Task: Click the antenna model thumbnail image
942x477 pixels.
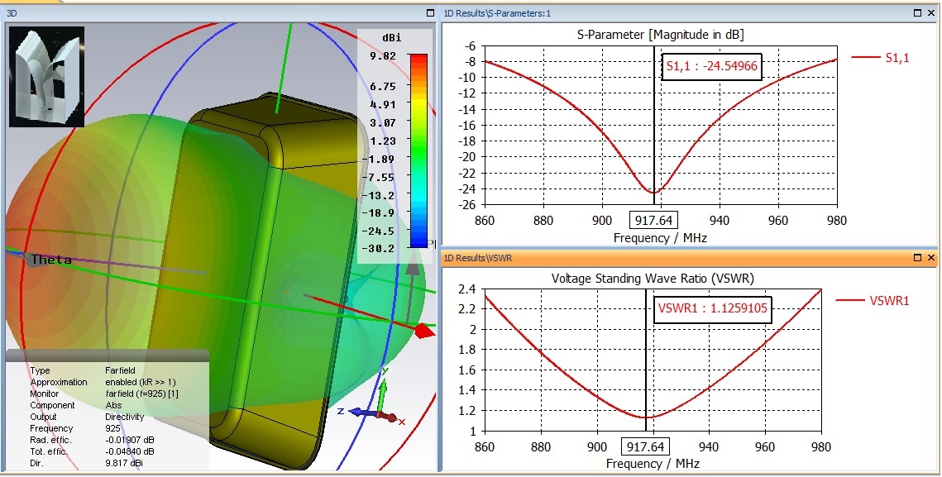Action: click(x=46, y=76)
